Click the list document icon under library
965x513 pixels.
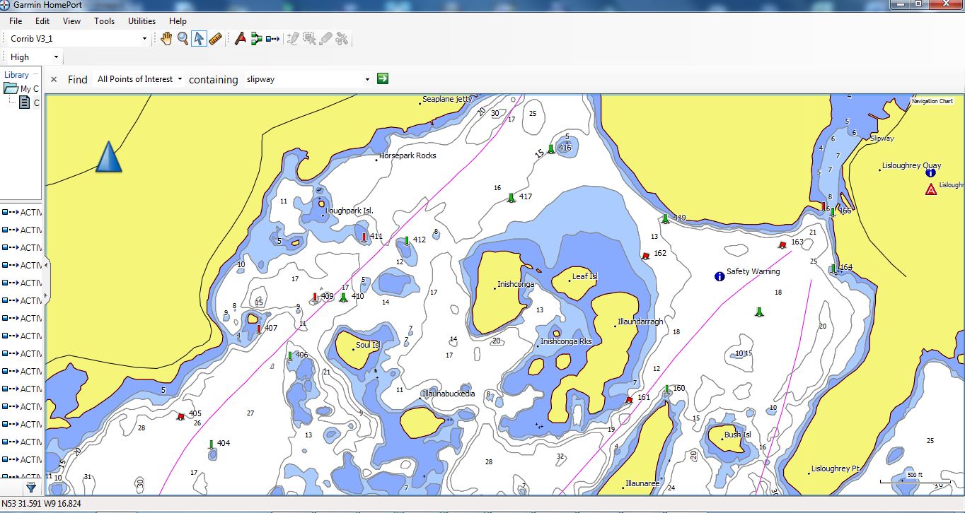25,102
